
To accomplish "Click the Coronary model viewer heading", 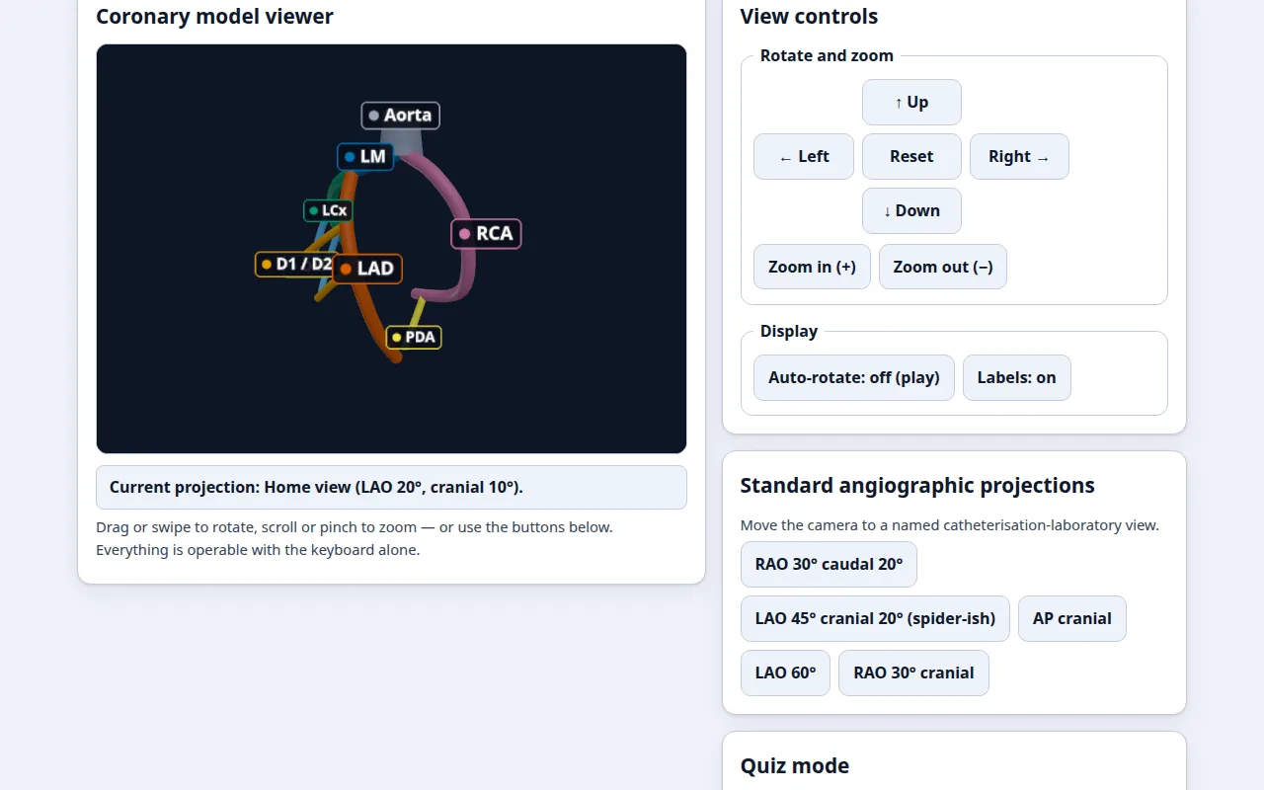I will coord(214,17).
